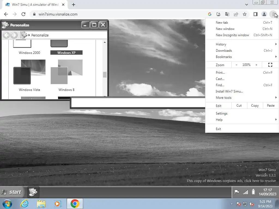The width and height of the screenshot is (279, 209).
Task: Expand the Bookmarks submenu
Action: click(242, 57)
